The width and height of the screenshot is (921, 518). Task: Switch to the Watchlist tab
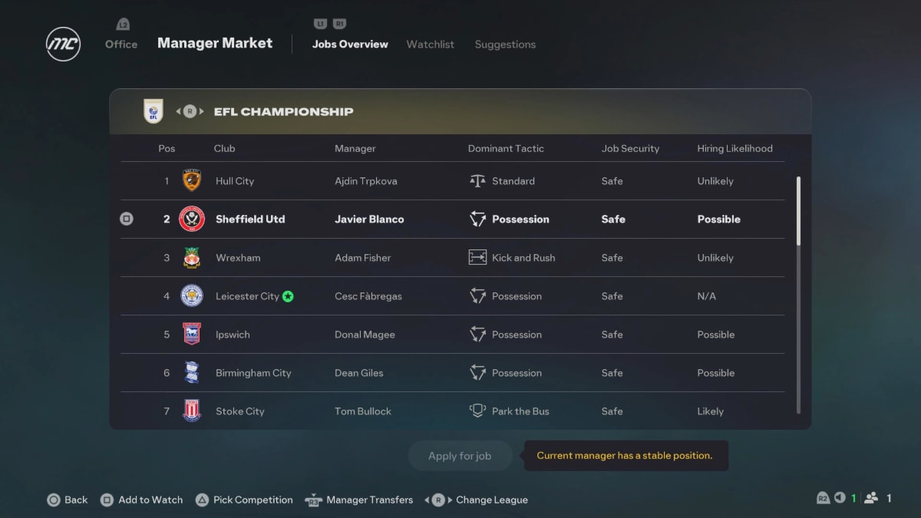point(430,44)
